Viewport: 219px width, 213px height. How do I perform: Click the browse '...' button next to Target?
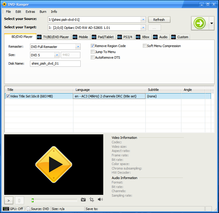154,28
